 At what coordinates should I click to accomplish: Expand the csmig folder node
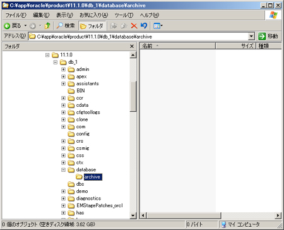pyautogui.click(x=63, y=148)
